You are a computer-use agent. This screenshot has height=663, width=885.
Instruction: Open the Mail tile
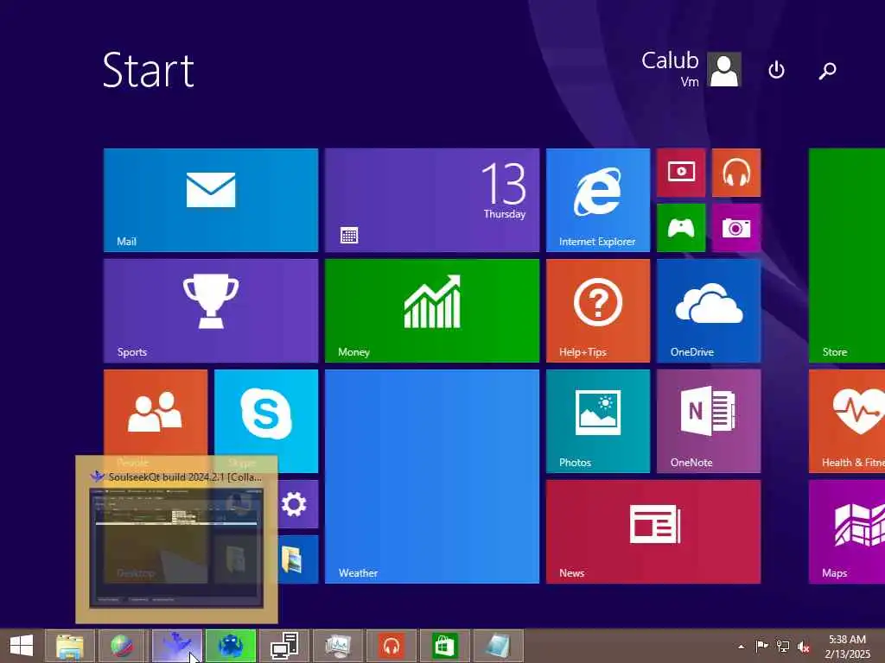(211, 200)
